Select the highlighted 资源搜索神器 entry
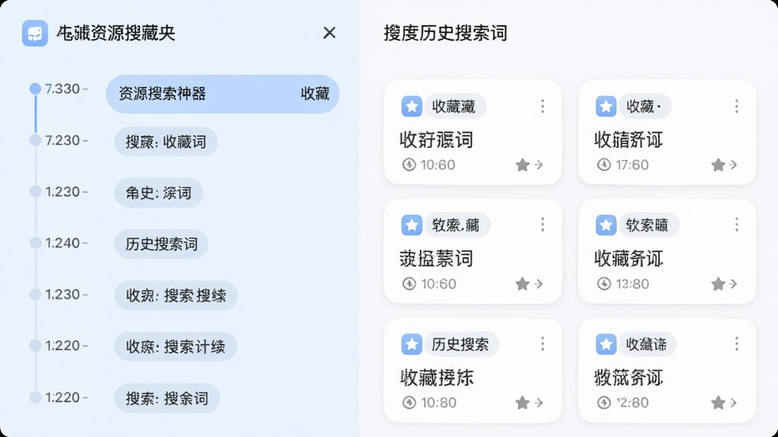 point(223,93)
